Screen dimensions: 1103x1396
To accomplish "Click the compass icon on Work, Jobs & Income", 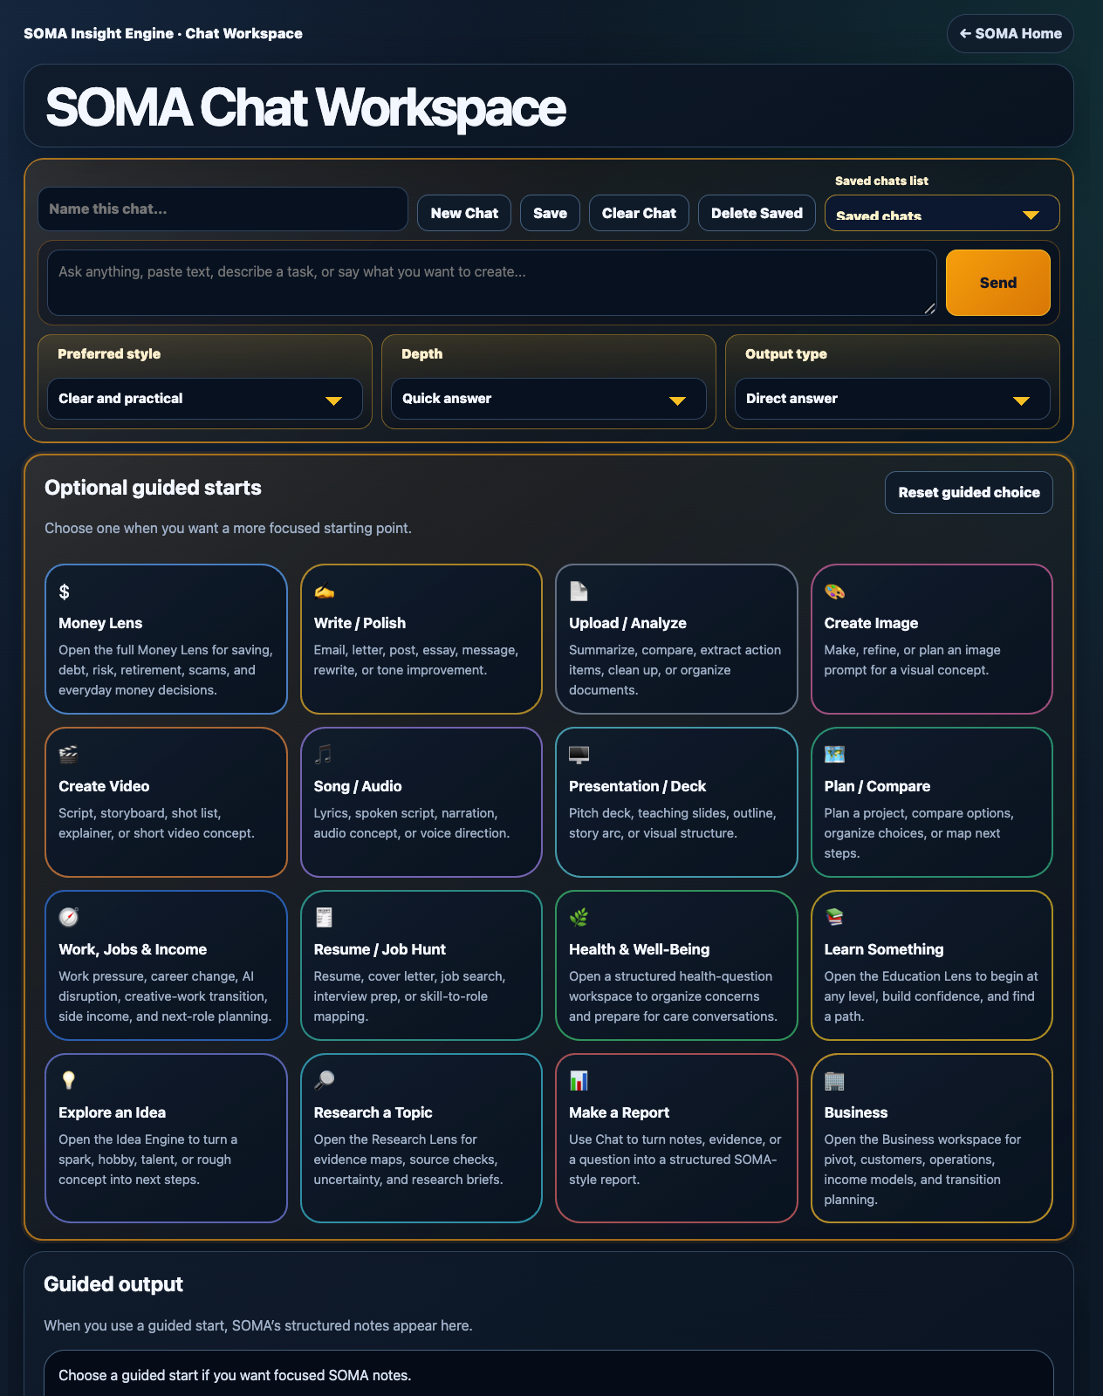I will coord(68,918).
